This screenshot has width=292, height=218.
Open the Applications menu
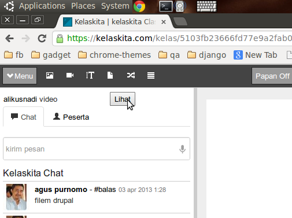[42, 6]
